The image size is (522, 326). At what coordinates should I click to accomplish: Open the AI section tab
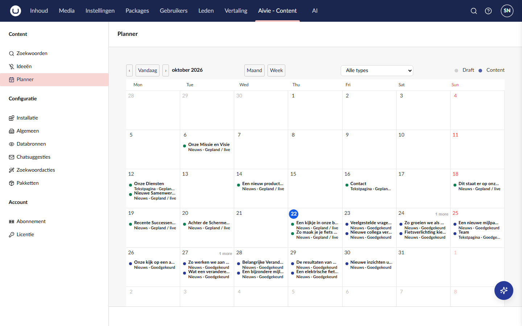[315, 11]
